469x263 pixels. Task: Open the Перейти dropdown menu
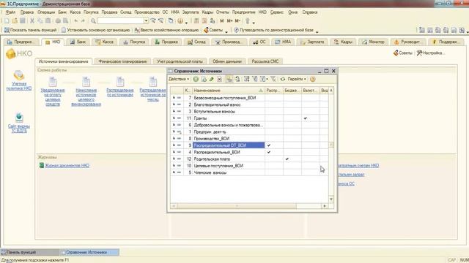(x=297, y=79)
